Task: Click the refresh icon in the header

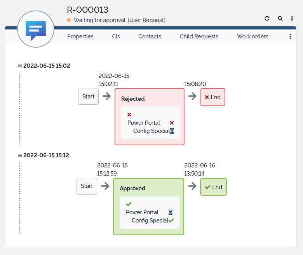Action: 267,18
